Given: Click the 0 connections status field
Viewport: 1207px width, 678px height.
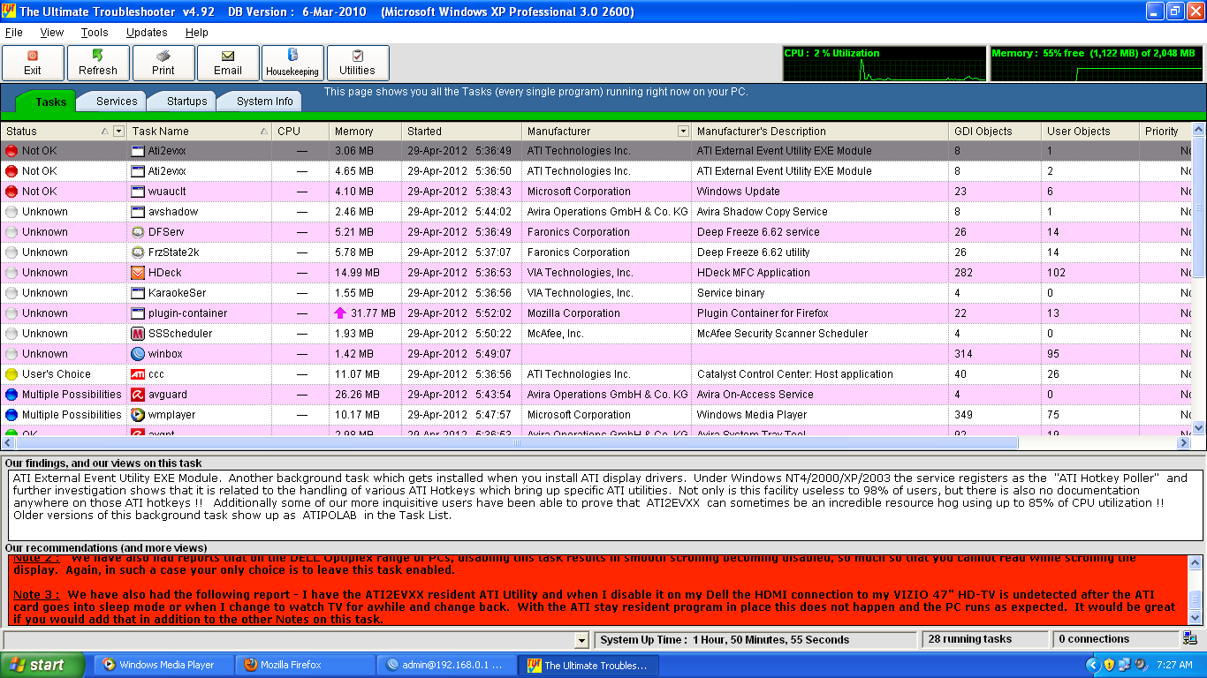Looking at the screenshot, I should coord(1115,640).
